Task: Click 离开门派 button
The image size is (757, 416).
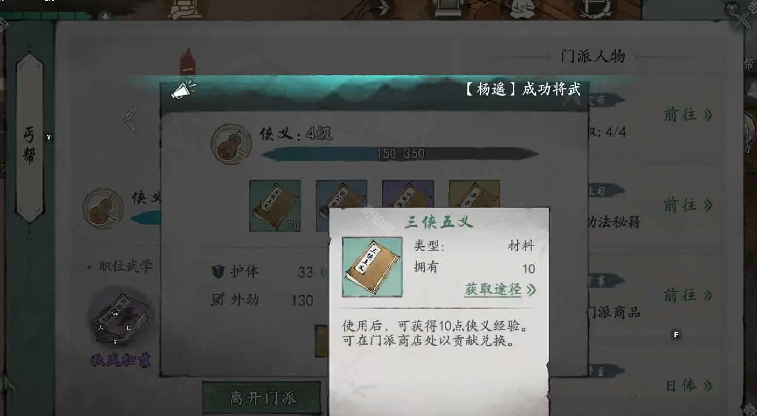Action: click(x=262, y=397)
